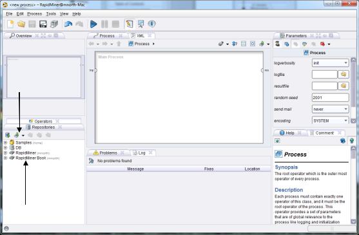Image resolution: width=359 pixels, height=235 pixels.
Task: Click the logfile text field
Action: pos(324,74)
